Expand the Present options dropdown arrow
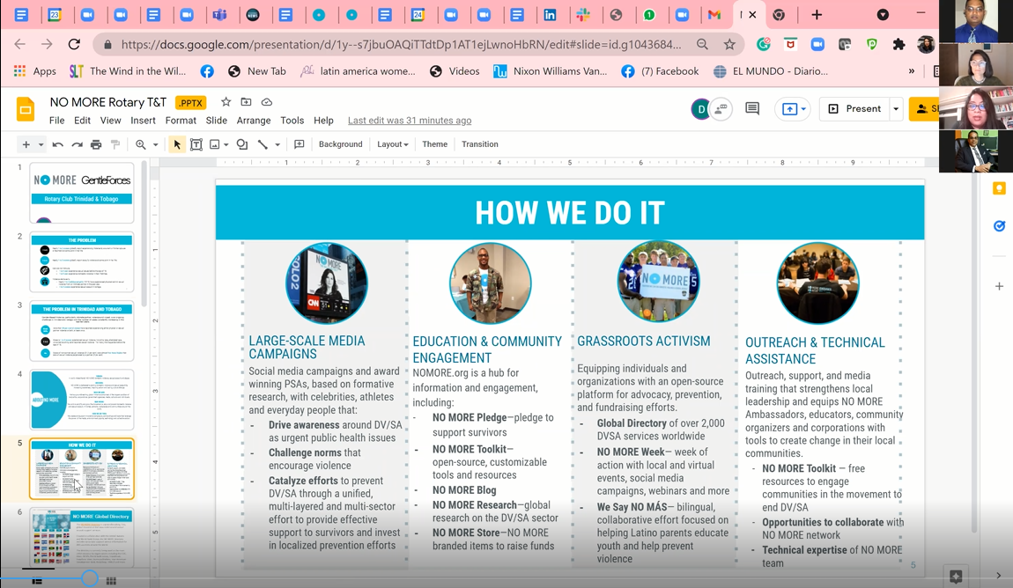 (896, 109)
